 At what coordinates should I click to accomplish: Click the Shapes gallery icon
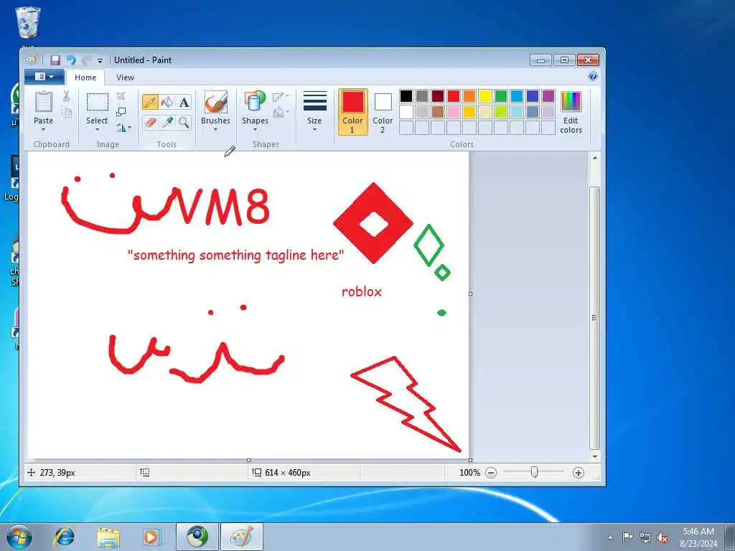point(255,102)
